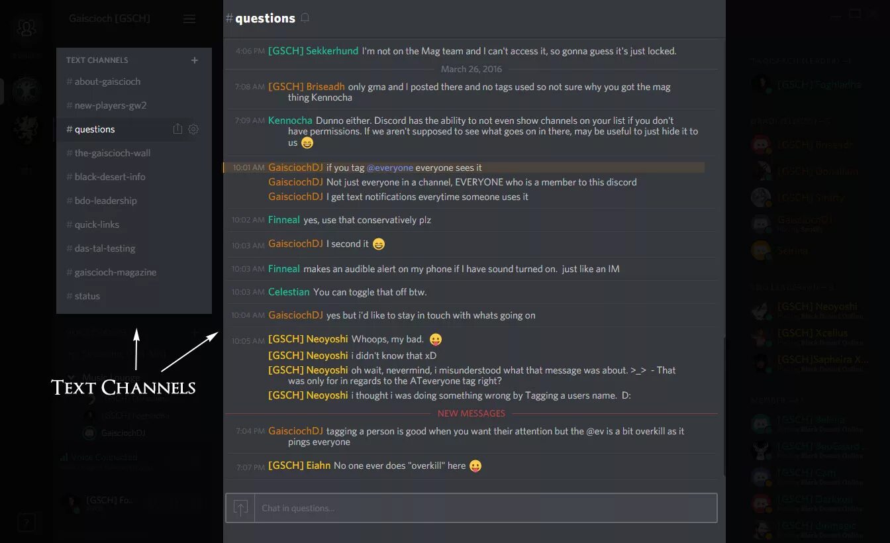This screenshot has height=543, width=890.
Task: Click [GSCH] Eiahn username in last message
Action: click(x=299, y=466)
